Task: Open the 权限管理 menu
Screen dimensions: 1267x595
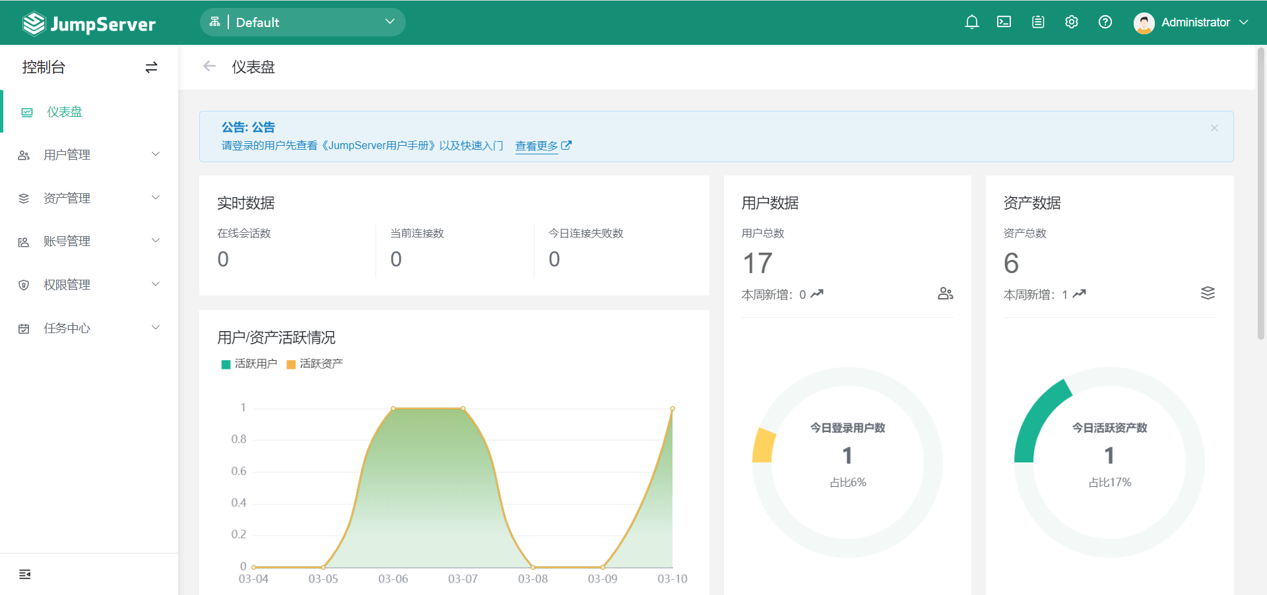Action: 89,285
